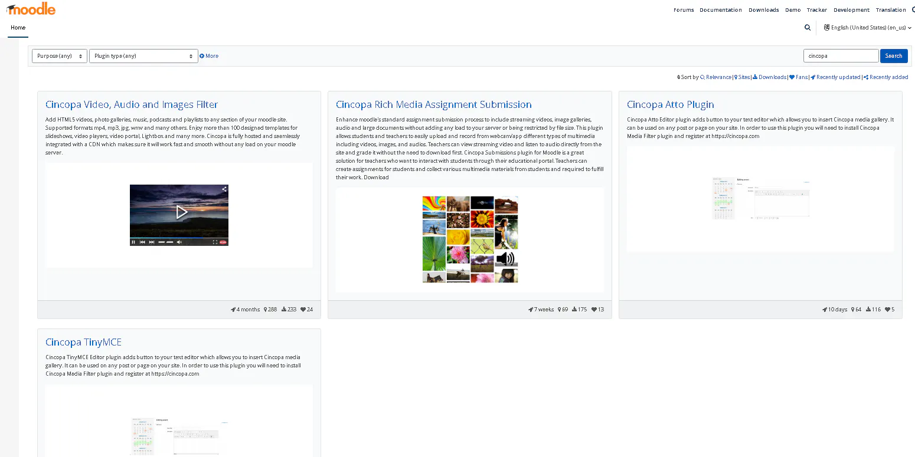Click the pause icon in video player

point(133,242)
